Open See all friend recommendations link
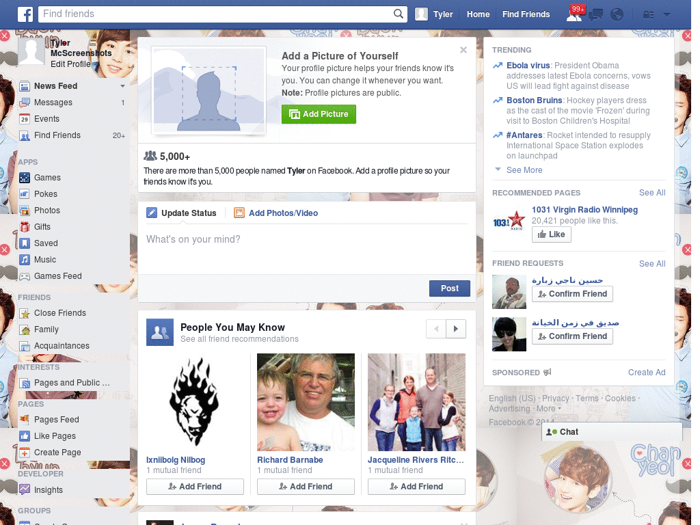700x525 pixels. tap(239, 339)
